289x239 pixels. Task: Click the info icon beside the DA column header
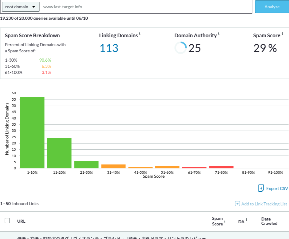(x=246, y=220)
